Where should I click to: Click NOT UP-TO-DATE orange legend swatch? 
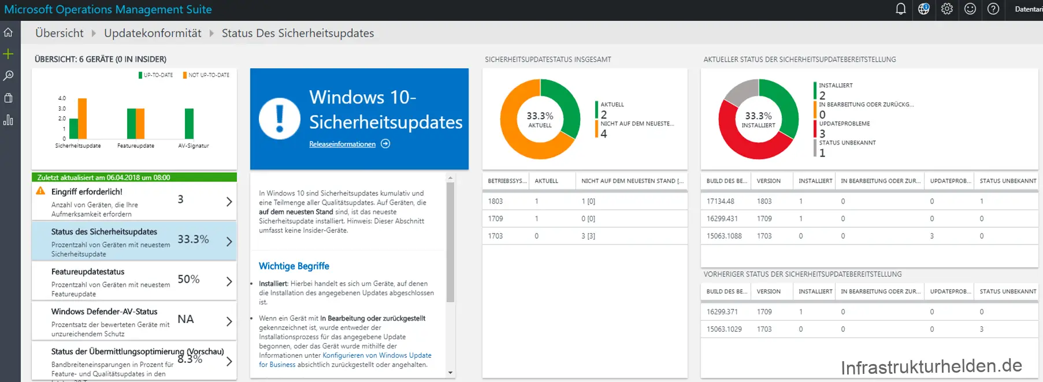tap(185, 75)
